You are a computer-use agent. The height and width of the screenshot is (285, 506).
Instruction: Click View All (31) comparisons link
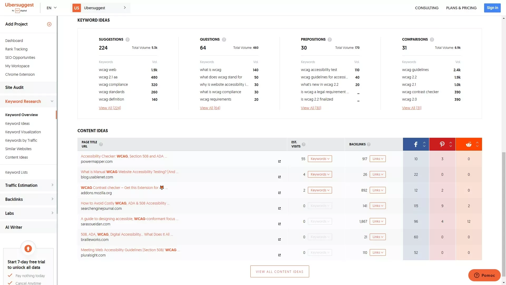tap(412, 108)
